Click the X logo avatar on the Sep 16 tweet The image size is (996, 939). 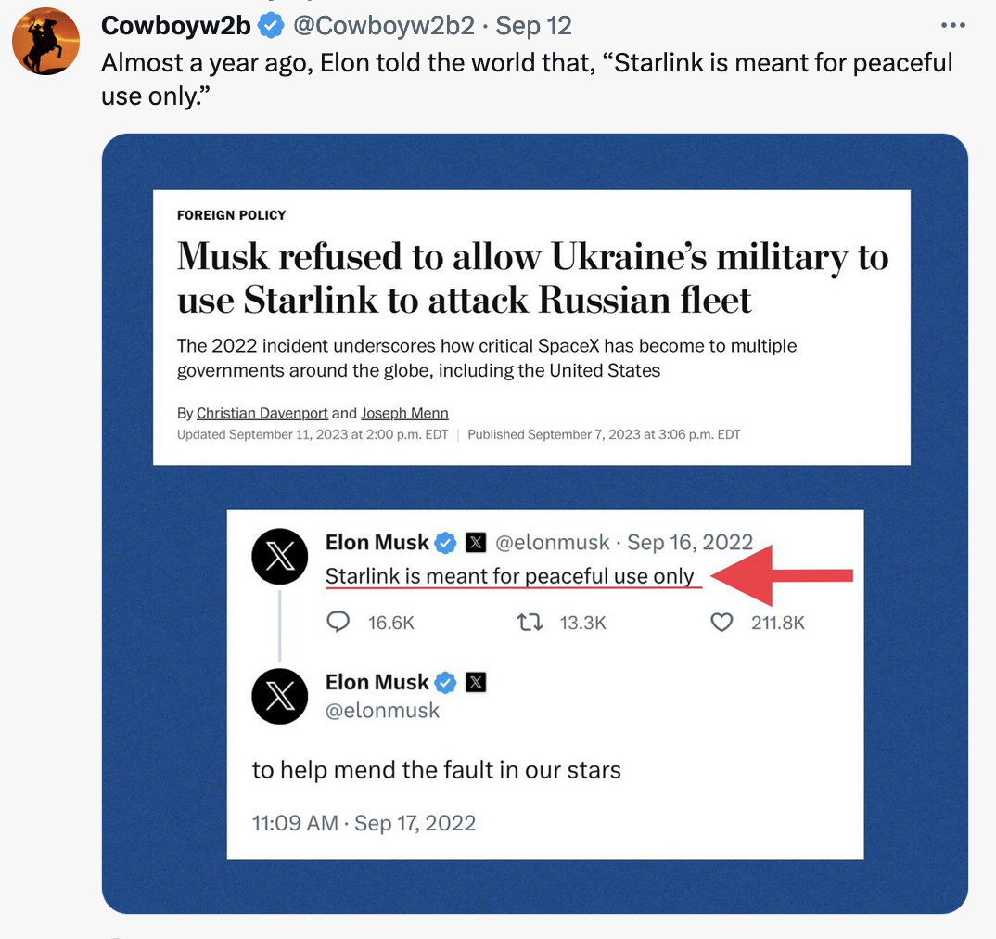(x=280, y=557)
